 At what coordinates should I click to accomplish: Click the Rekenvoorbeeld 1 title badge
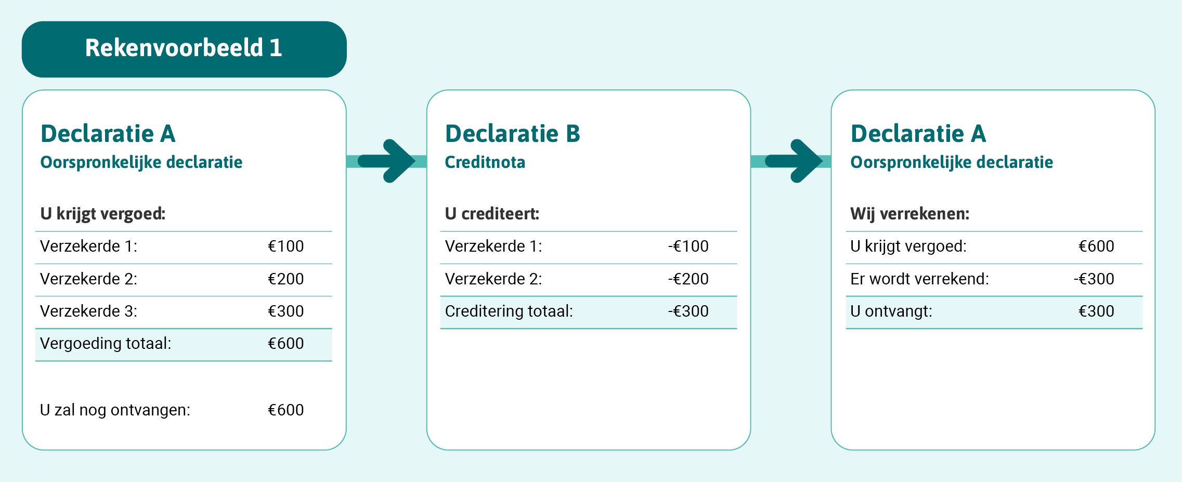[x=184, y=49]
